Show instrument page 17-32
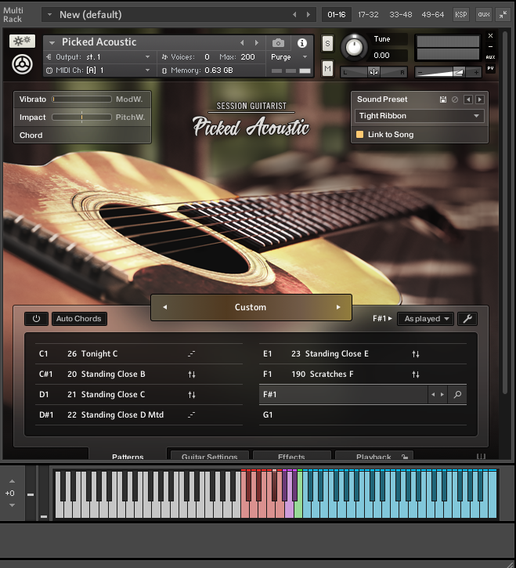 tap(368, 14)
